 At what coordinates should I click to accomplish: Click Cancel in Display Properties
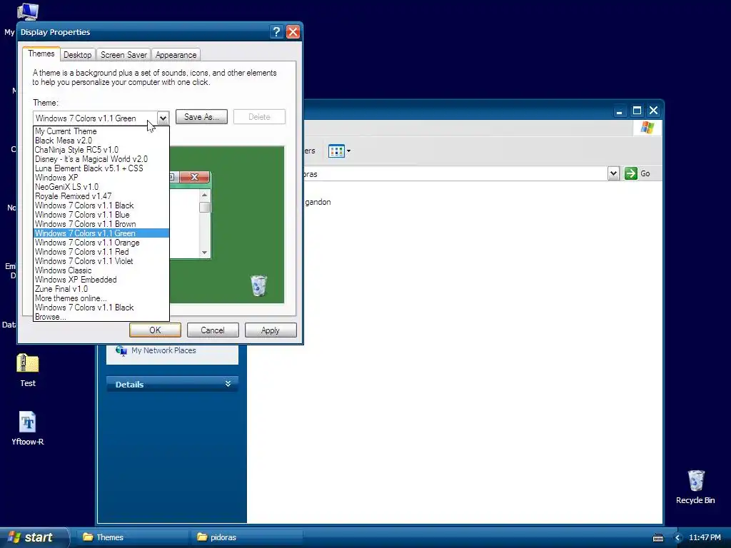tap(213, 330)
